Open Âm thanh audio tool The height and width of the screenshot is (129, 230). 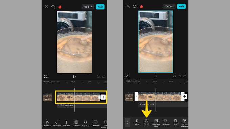[x=56, y=123]
